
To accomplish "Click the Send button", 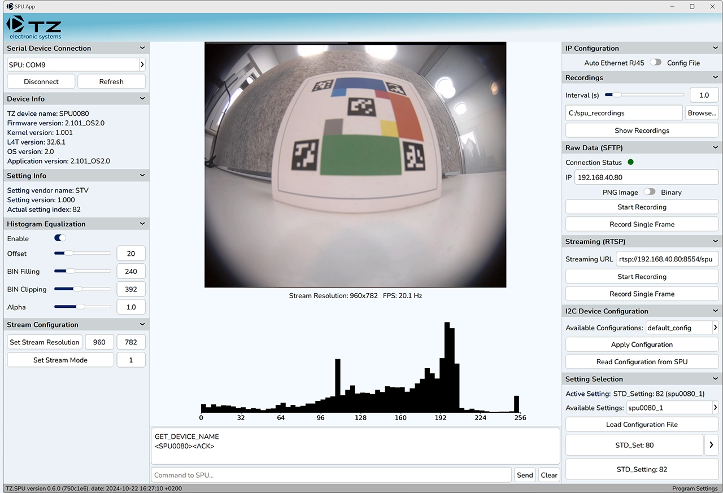I will point(525,475).
